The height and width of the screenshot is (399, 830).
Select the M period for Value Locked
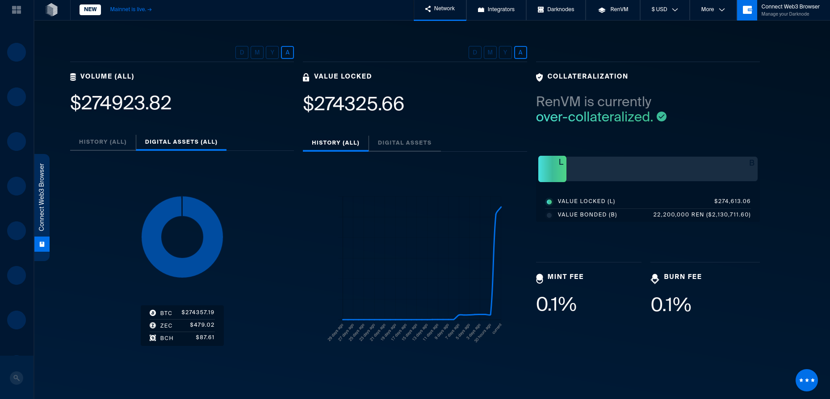[x=490, y=53]
